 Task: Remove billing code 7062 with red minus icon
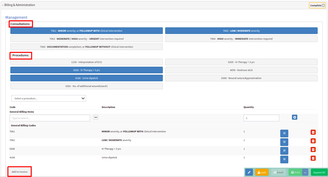[x=313, y=141]
